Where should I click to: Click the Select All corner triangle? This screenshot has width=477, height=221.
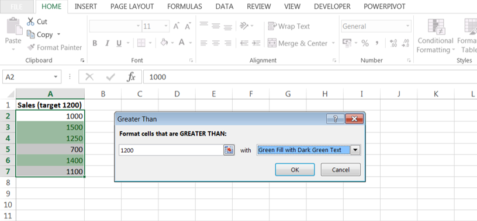coord(10,94)
